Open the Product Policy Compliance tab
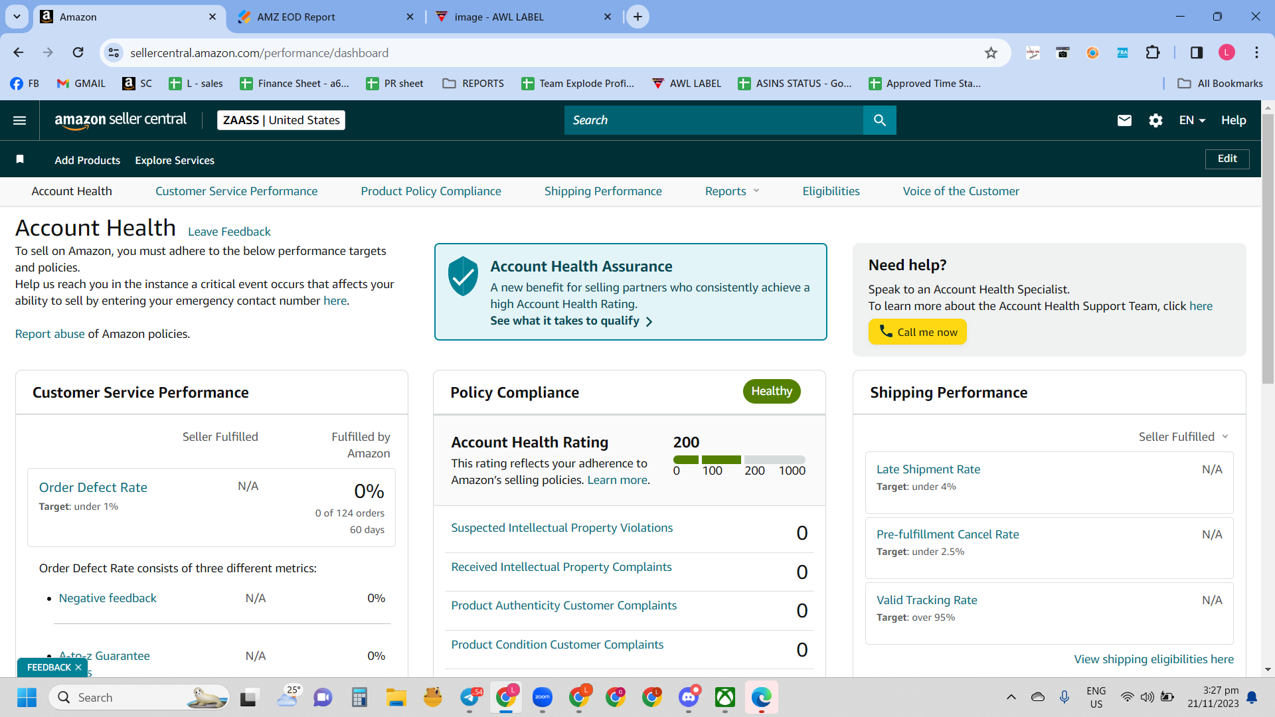Screen dimensions: 1275x717 [x=431, y=191]
